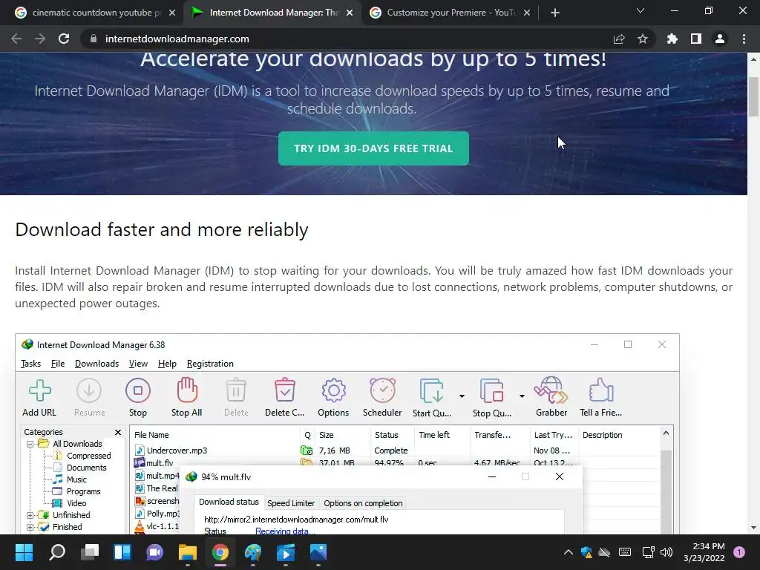Select the Music category
This screenshot has width=760, height=570.
tap(76, 479)
